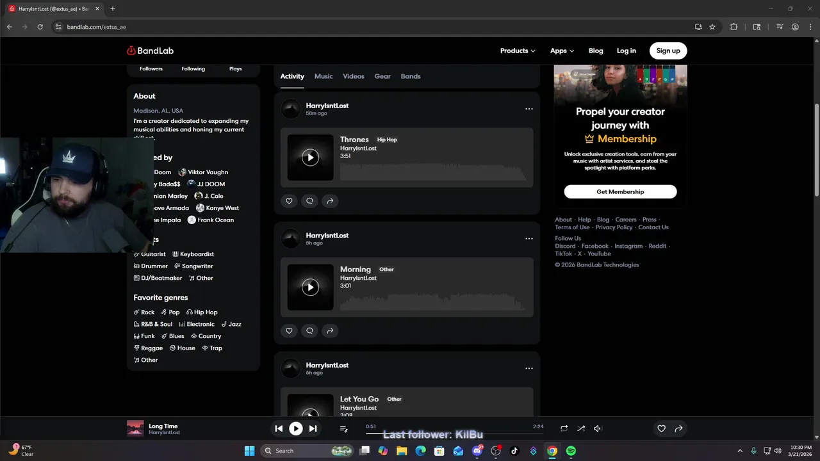Click the Get Membership button
Screen dimensions: 820x461
pyautogui.click(x=620, y=191)
